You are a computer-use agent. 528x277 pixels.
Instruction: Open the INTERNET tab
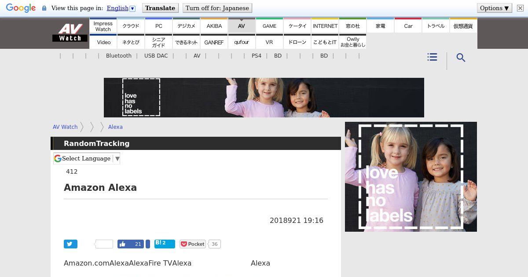(325, 26)
